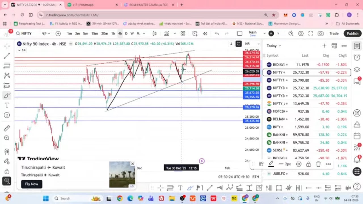This screenshot has height=204, width=363.
Task: Switch to the 1h timeframe
Action: tap(113, 33)
